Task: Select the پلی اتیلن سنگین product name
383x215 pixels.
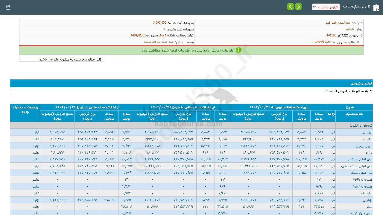Action: click(x=360, y=159)
